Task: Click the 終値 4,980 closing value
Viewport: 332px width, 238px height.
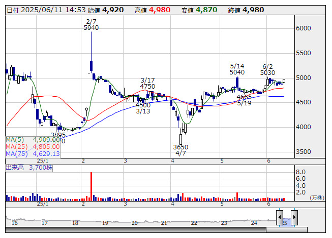Action: click(246, 10)
